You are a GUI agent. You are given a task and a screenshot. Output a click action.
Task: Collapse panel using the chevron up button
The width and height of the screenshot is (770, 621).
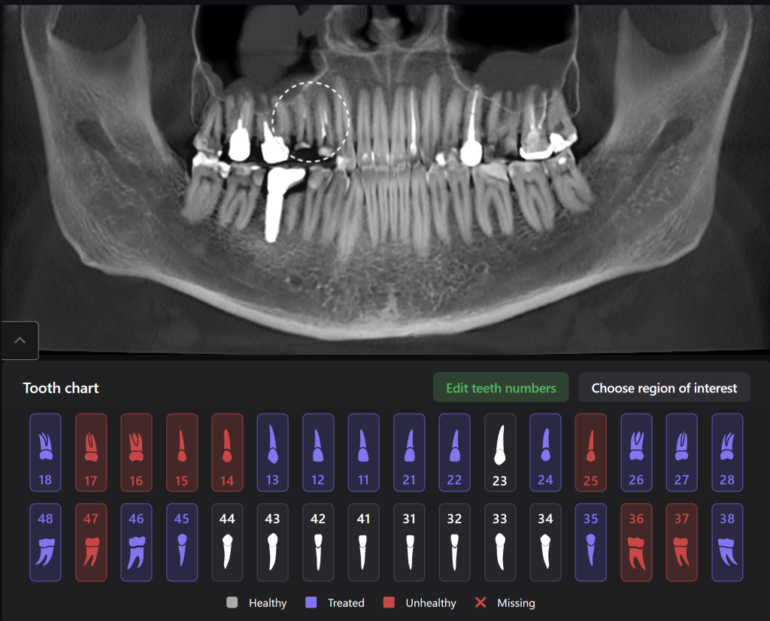20,341
